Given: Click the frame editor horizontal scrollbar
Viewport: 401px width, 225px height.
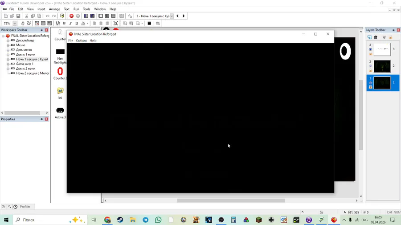Looking at the screenshot, I should (x=231, y=201).
